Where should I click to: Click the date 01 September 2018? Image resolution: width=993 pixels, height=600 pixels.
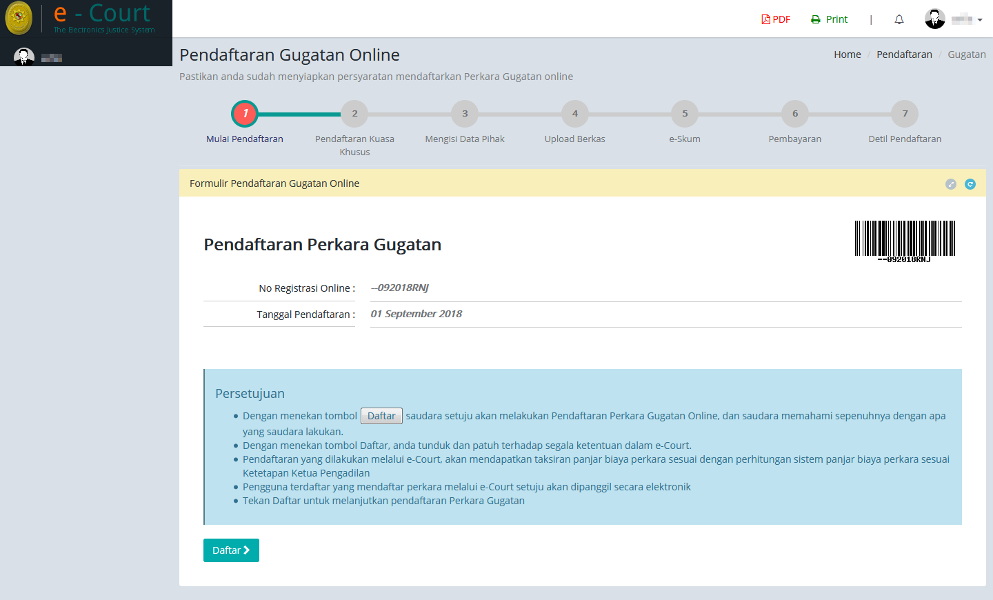point(417,314)
